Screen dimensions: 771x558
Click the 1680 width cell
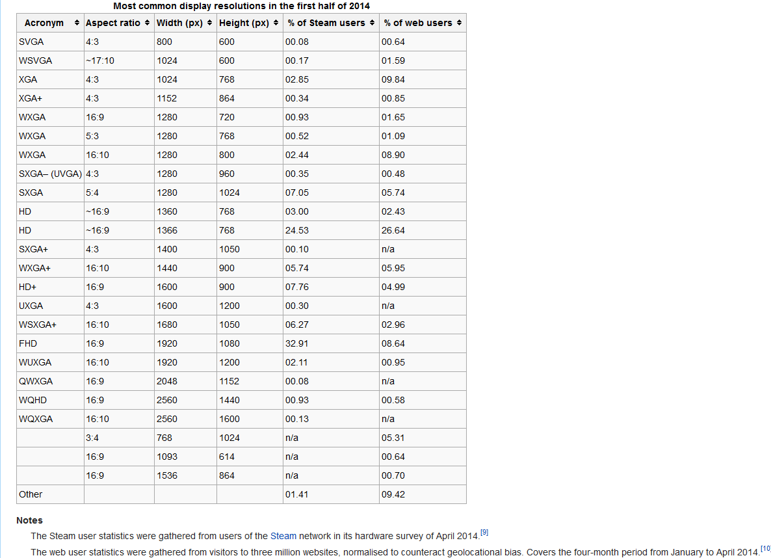point(185,325)
